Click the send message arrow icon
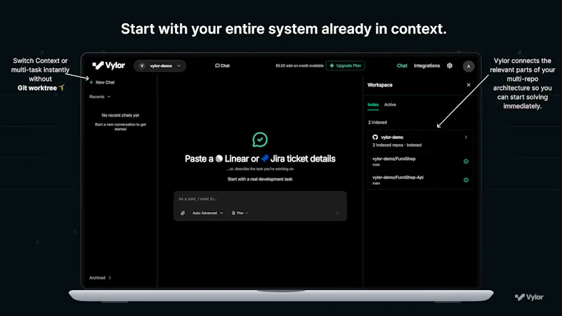The image size is (562, 316). (x=337, y=213)
